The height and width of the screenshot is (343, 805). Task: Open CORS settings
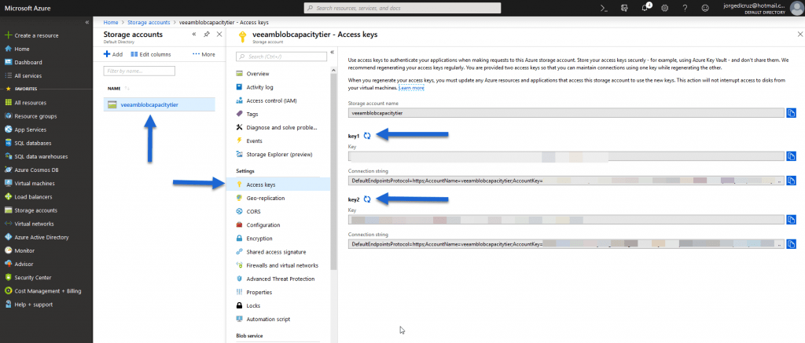point(253,211)
